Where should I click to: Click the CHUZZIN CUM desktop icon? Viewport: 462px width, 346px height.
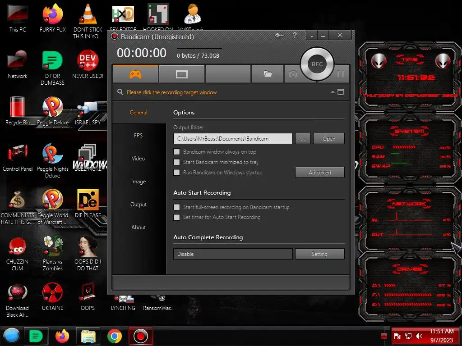coord(17,254)
